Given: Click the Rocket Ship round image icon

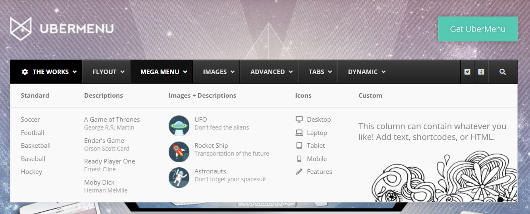Looking at the screenshot, I should click(179, 151).
